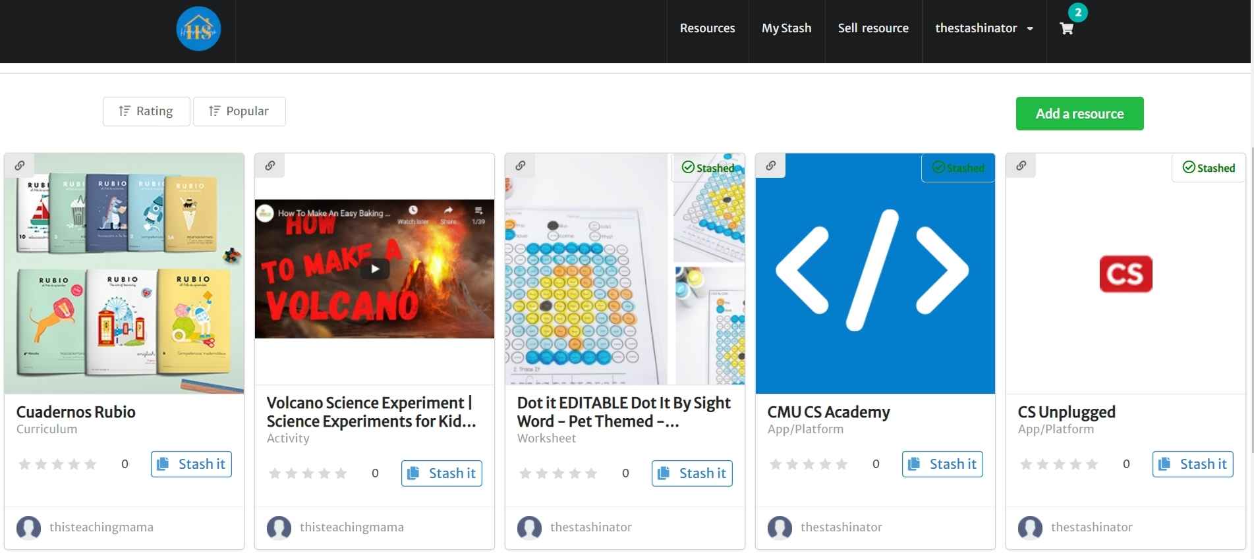Image resolution: width=1254 pixels, height=559 pixels.
Task: Click the link icon on Volcano Science Experiment card
Action: pos(270,165)
